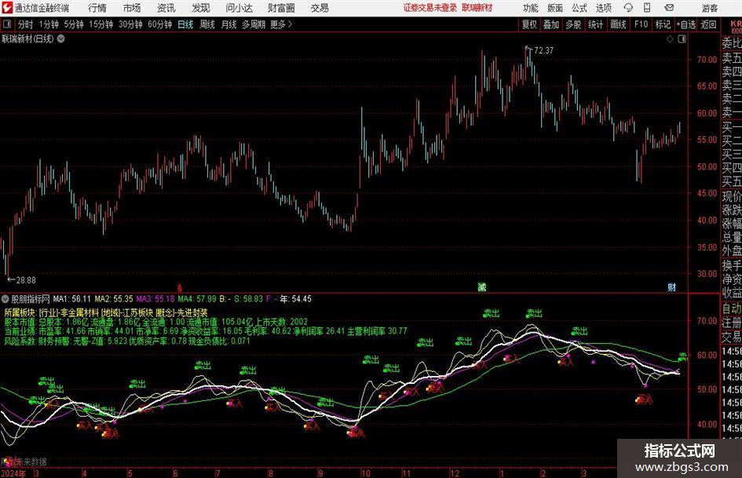Click the 多股 toolbar button
Image resolution: width=742 pixels, height=478 pixels.
[573, 24]
